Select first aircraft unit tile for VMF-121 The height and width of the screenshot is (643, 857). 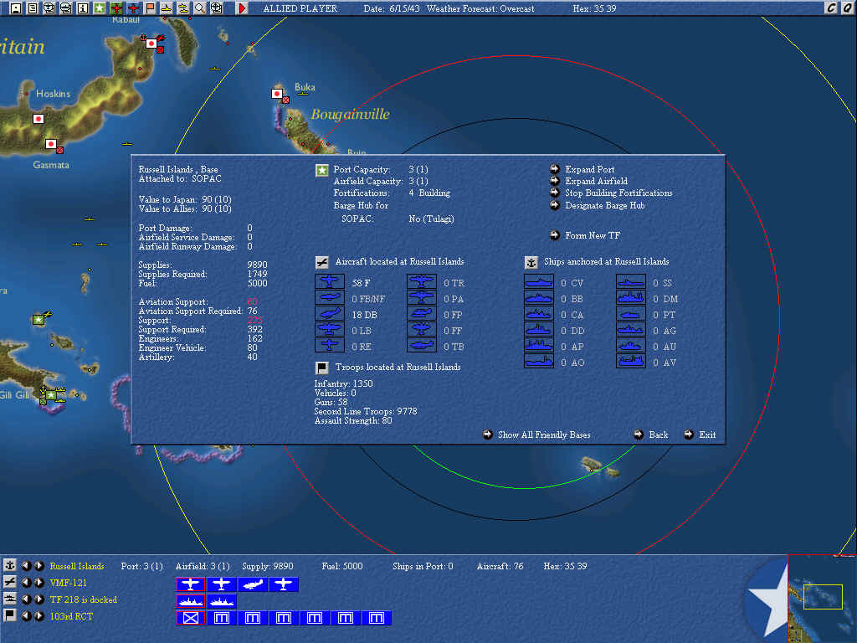click(190, 584)
